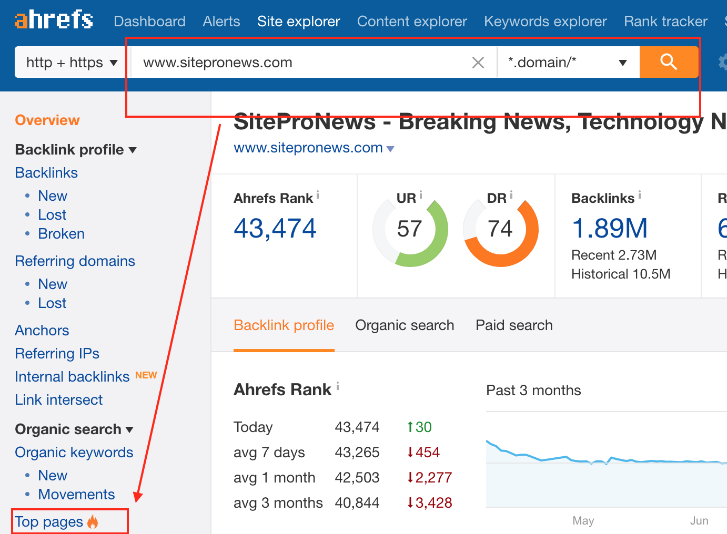Click the 43,474 Ahrefs Rank value
Viewport: 727px width, 534px height.
(275, 229)
